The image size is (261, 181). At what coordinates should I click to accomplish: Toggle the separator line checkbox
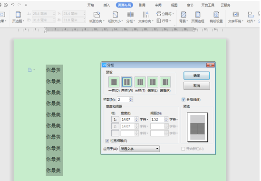click(x=184, y=99)
